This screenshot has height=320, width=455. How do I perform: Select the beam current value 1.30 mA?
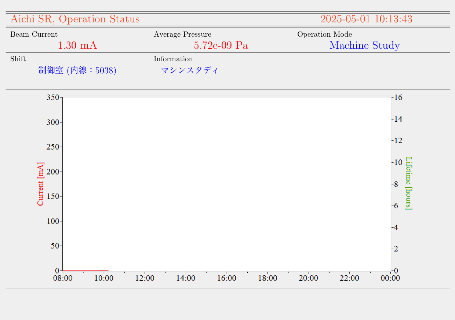[x=77, y=45]
